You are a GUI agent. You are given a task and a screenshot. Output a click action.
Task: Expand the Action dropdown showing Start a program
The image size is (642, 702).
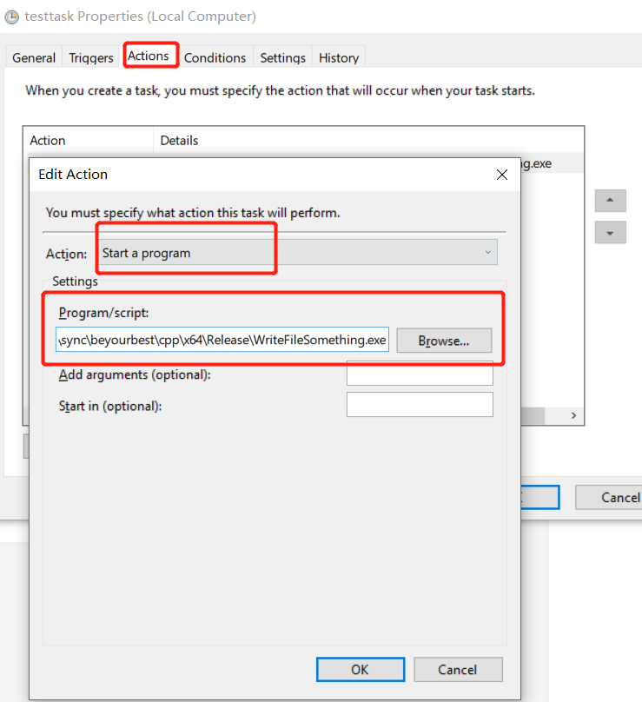pos(298,253)
